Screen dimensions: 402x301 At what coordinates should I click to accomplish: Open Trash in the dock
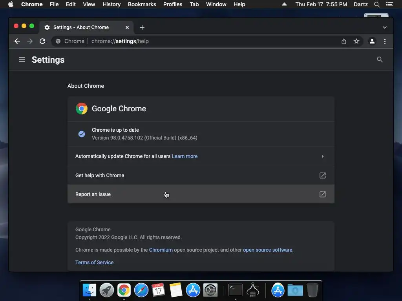pyautogui.click(x=312, y=290)
